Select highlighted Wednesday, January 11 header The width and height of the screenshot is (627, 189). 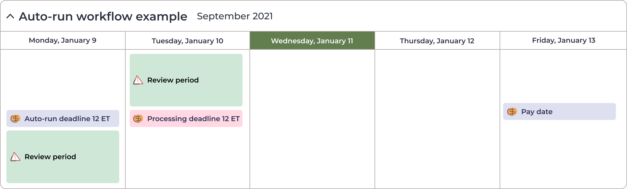312,40
